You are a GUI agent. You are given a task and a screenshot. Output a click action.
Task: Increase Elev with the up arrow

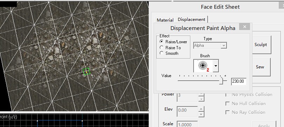pyautogui.click(x=201, y=109)
